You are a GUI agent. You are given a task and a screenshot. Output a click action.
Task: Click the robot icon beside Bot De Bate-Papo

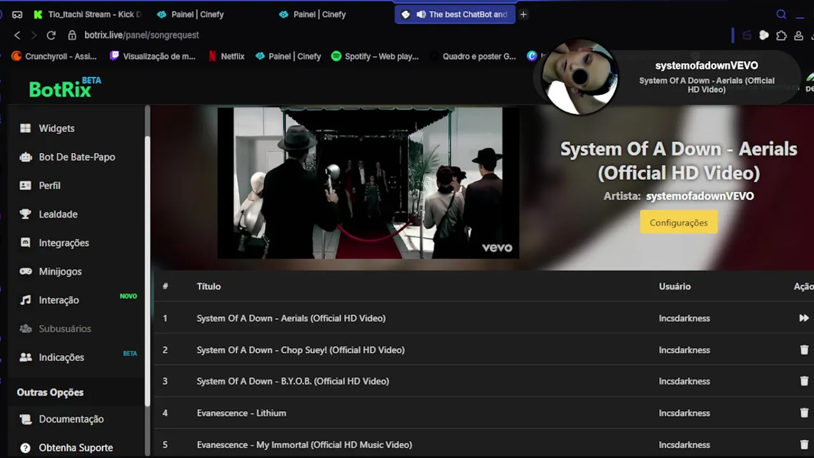click(25, 157)
